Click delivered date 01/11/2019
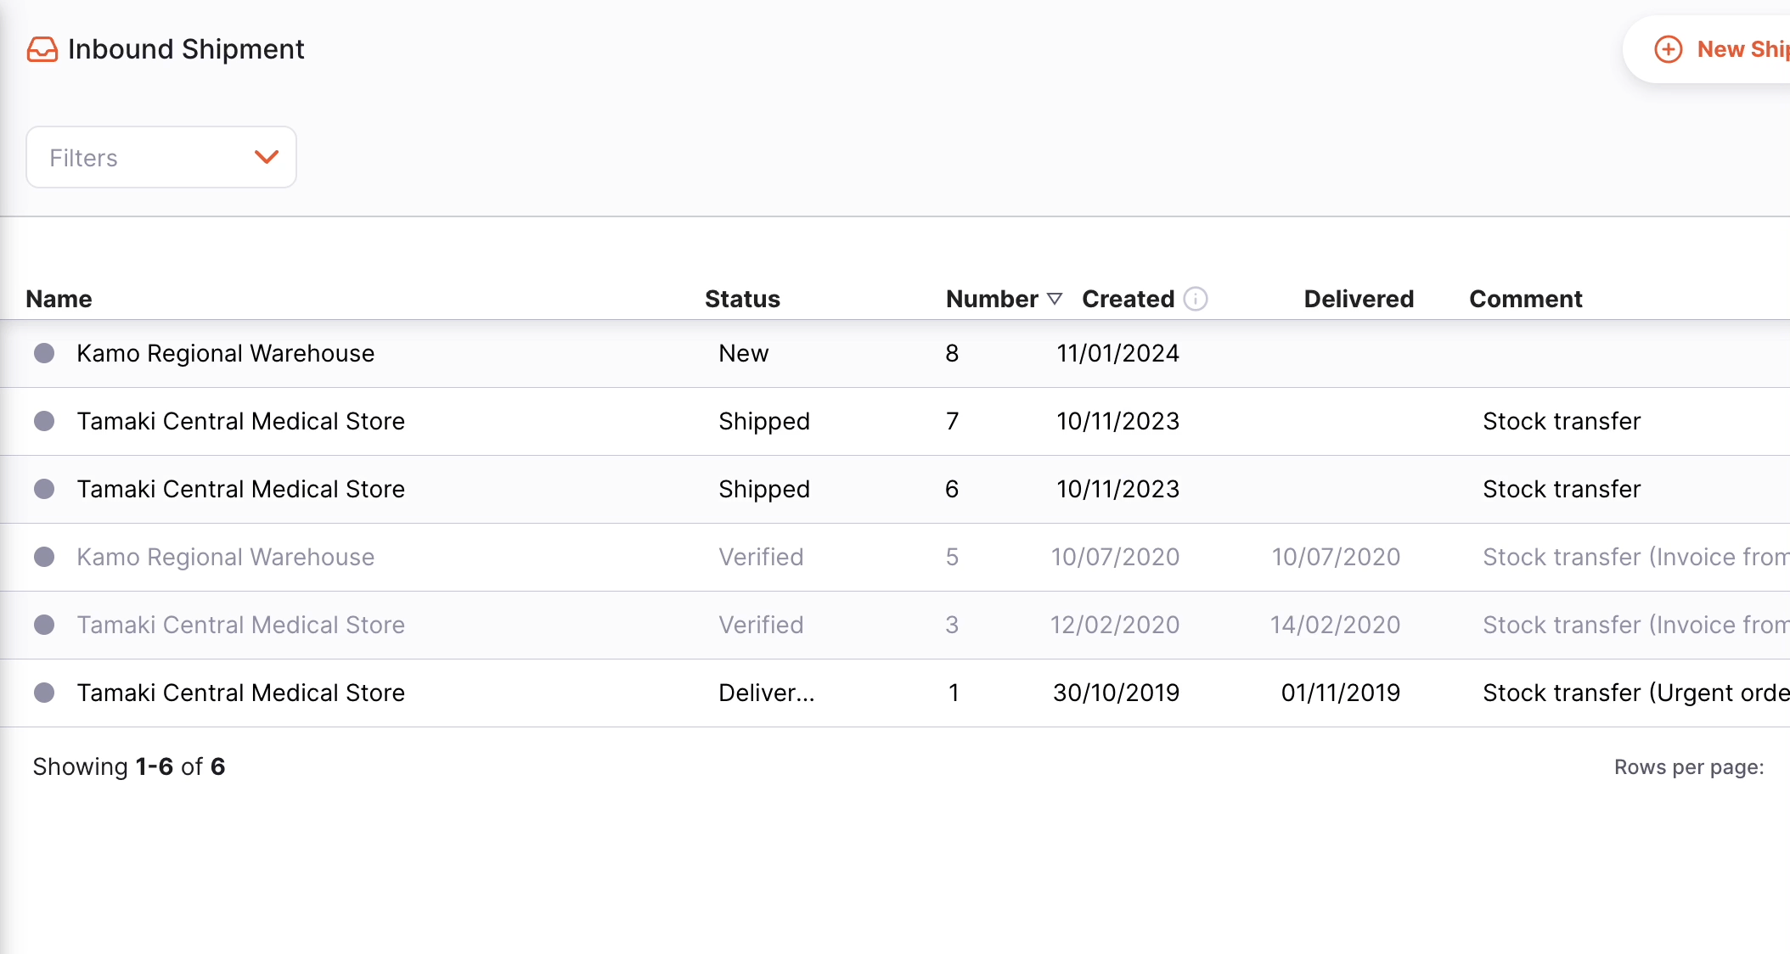 pyautogui.click(x=1341, y=693)
